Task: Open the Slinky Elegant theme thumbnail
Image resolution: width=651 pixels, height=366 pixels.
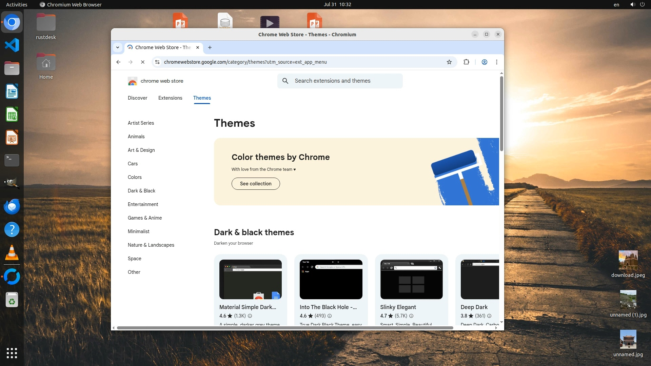Action: [x=411, y=279]
